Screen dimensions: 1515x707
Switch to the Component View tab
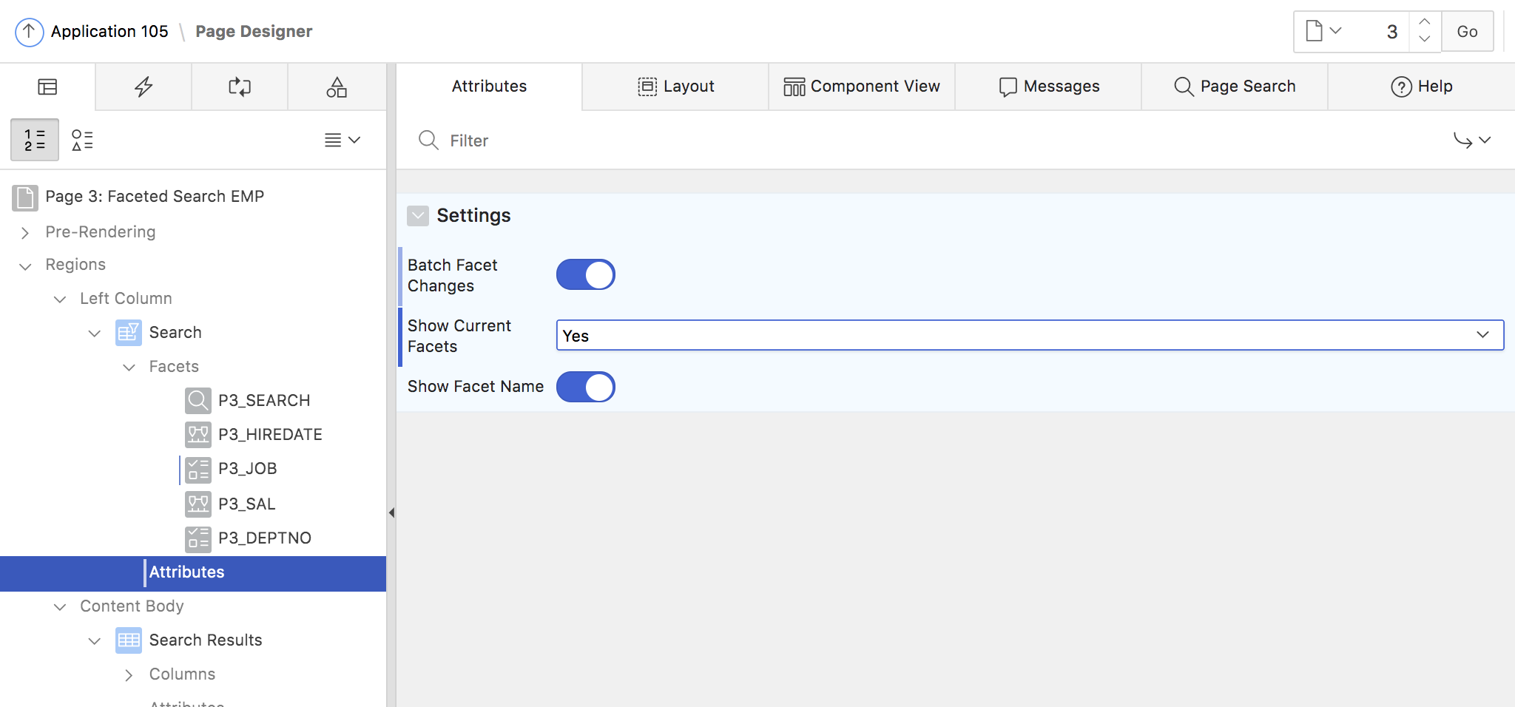(x=861, y=86)
